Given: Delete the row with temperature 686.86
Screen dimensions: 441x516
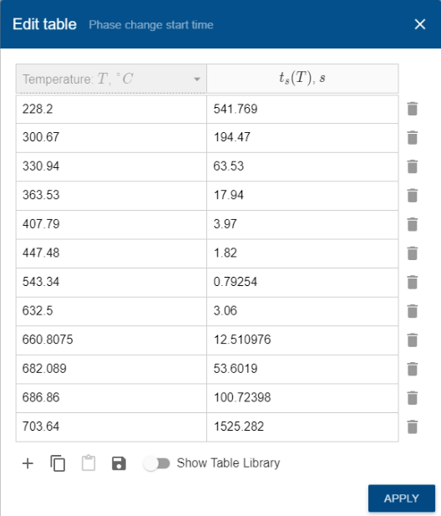Looking at the screenshot, I should [x=413, y=398].
